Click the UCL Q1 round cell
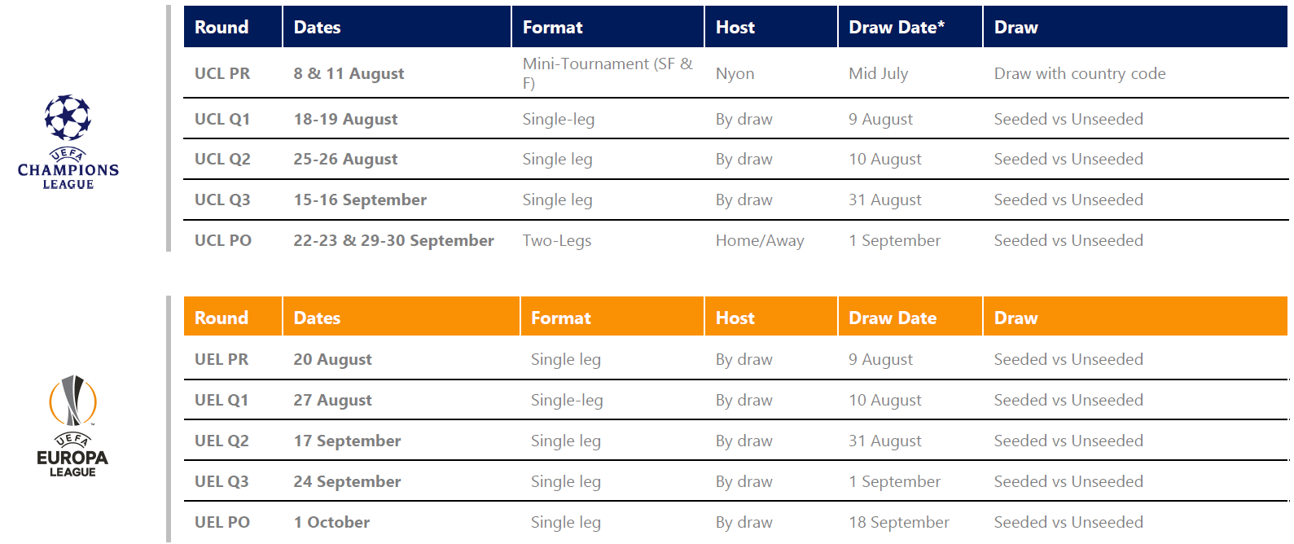Screen dimensions: 1294x544 click(x=222, y=119)
